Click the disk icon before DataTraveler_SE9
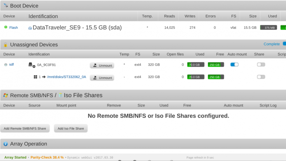The width and height of the screenshot is (286, 161). (30, 28)
